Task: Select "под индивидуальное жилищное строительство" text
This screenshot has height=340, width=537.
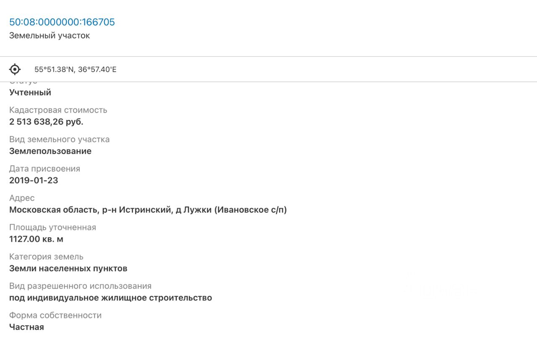Action: (x=111, y=298)
